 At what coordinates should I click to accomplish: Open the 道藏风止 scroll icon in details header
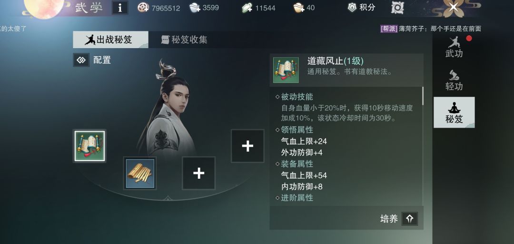pyautogui.click(x=286, y=70)
